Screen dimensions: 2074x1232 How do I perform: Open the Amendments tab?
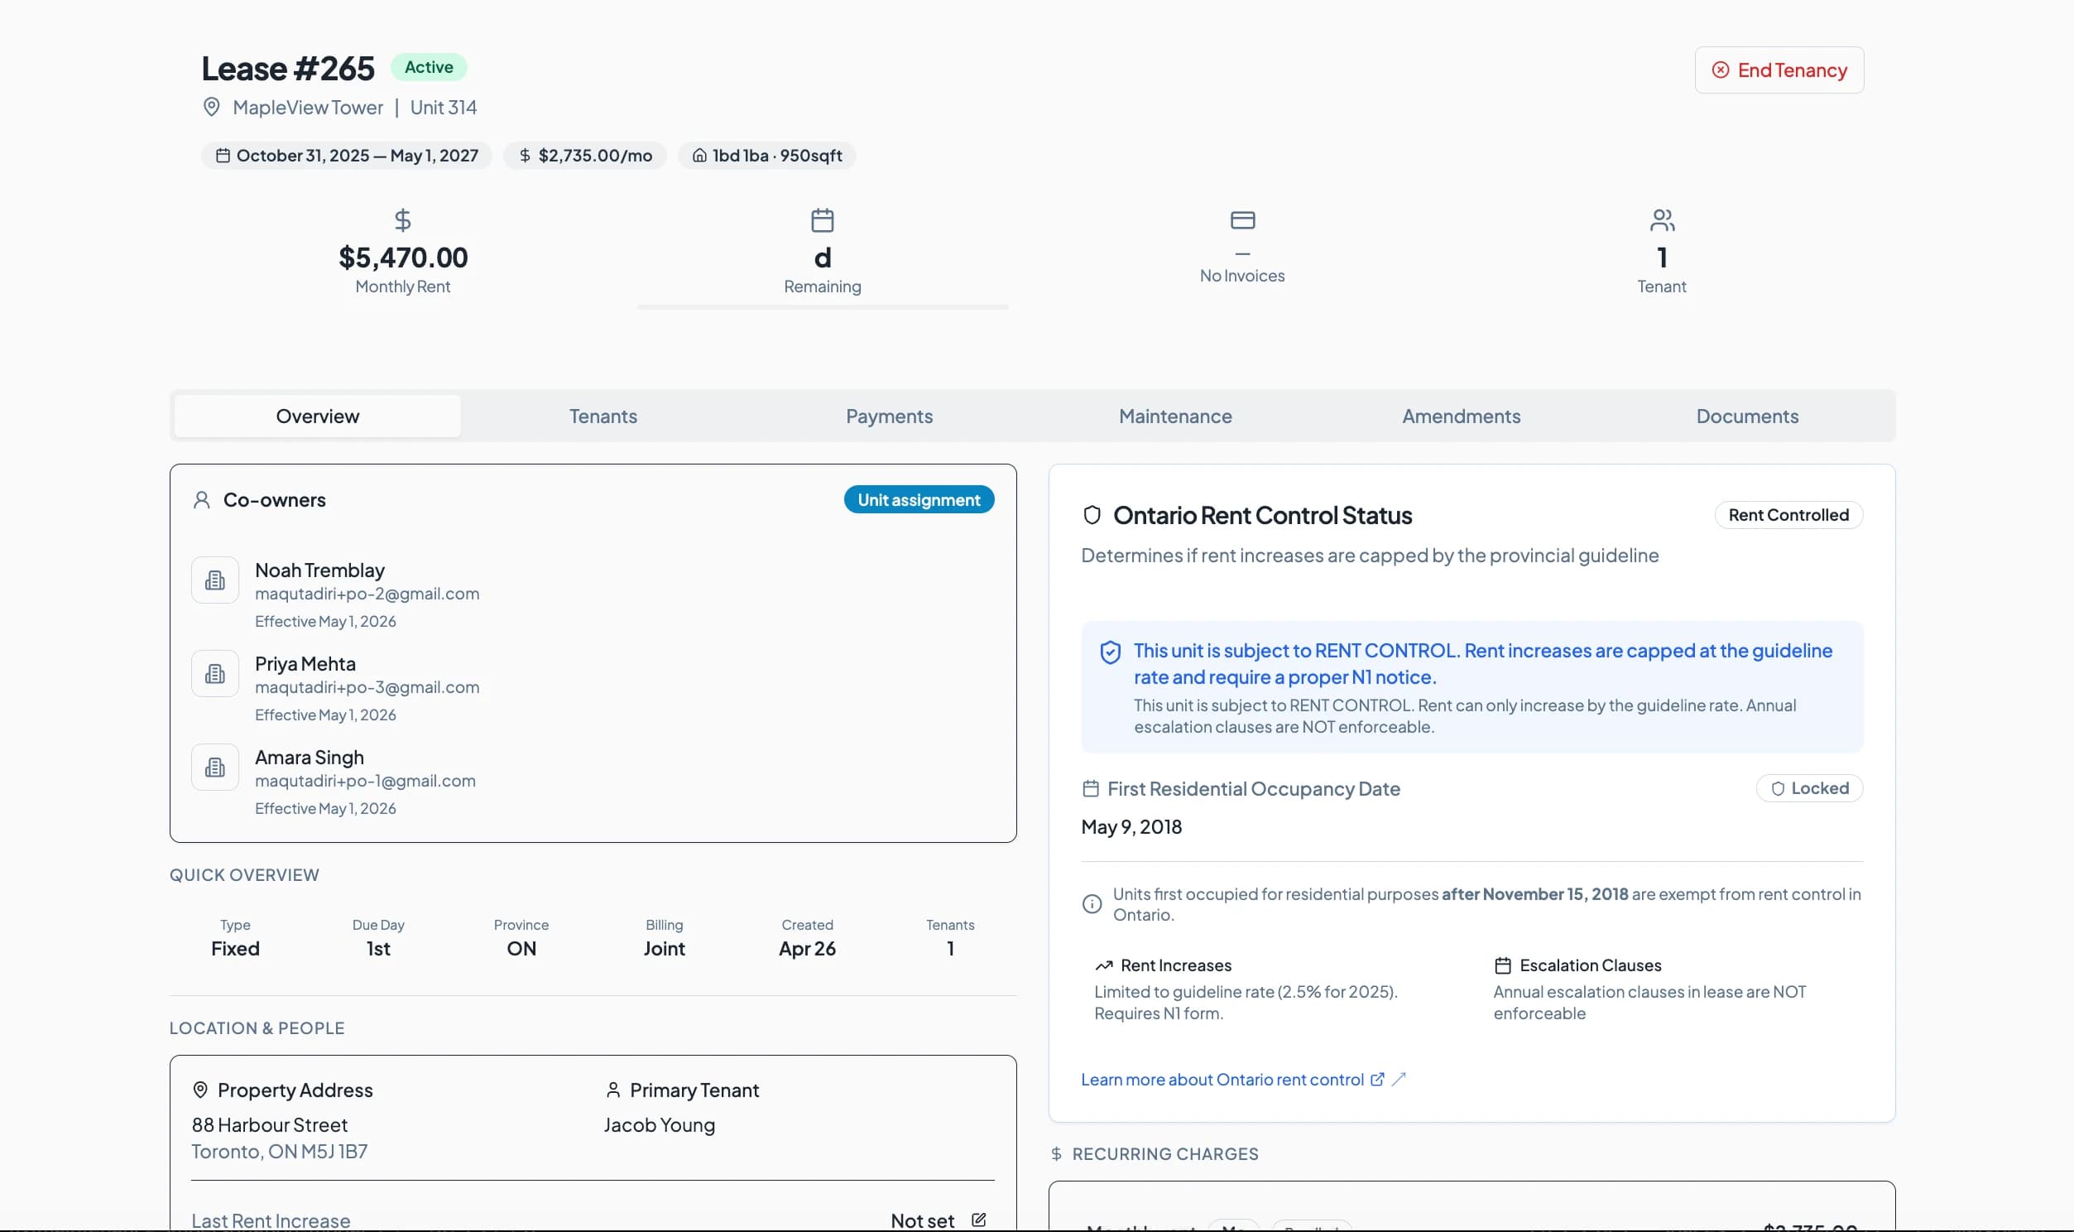1461,416
